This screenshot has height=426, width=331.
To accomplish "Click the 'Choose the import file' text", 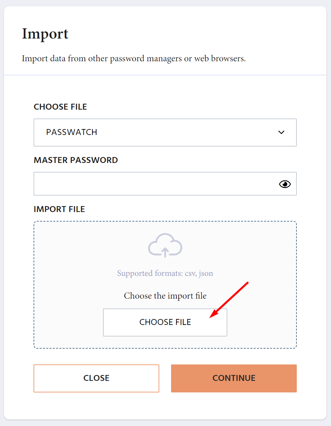I will (165, 296).
